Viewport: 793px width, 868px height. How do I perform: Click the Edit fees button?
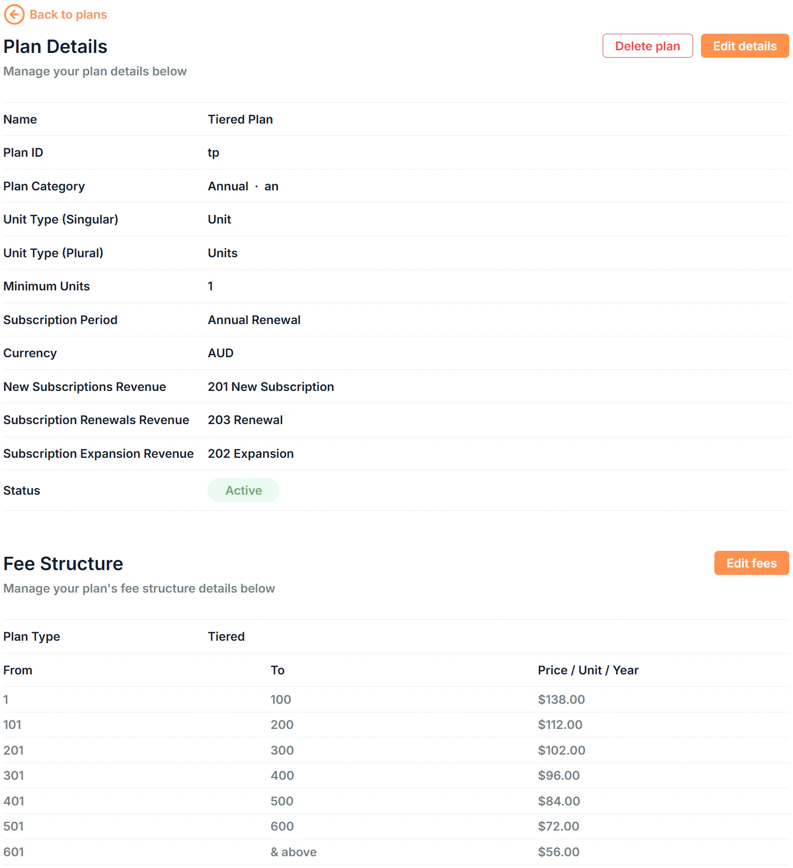pyautogui.click(x=751, y=563)
